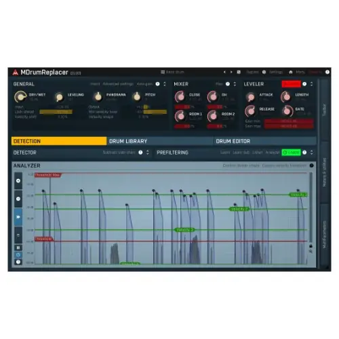Switch to the Detection tab
This screenshot has height=339, width=339.
point(59,141)
